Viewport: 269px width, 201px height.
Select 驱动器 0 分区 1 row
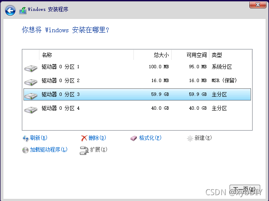137,67
